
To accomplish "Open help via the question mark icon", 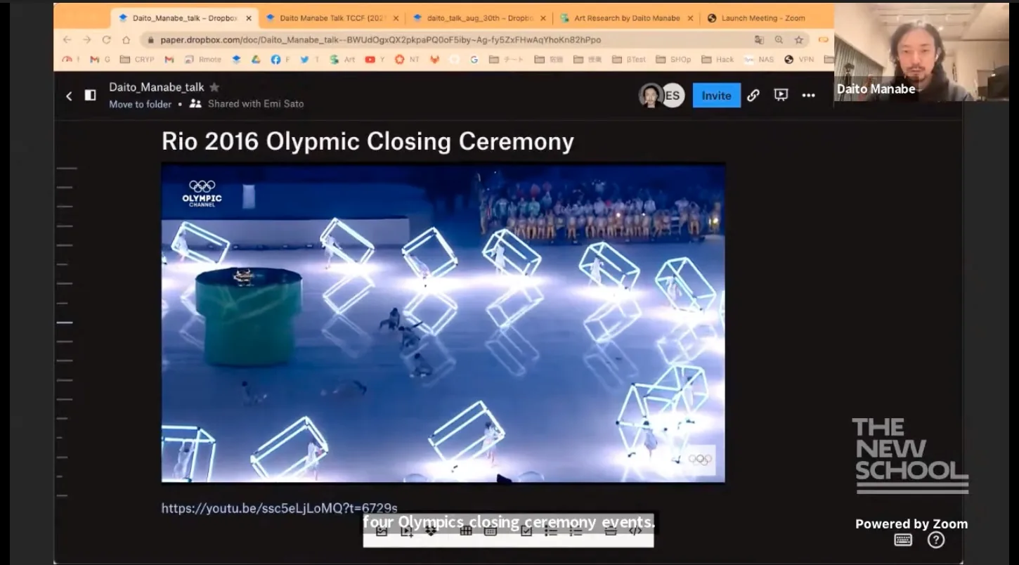I will pyautogui.click(x=935, y=540).
